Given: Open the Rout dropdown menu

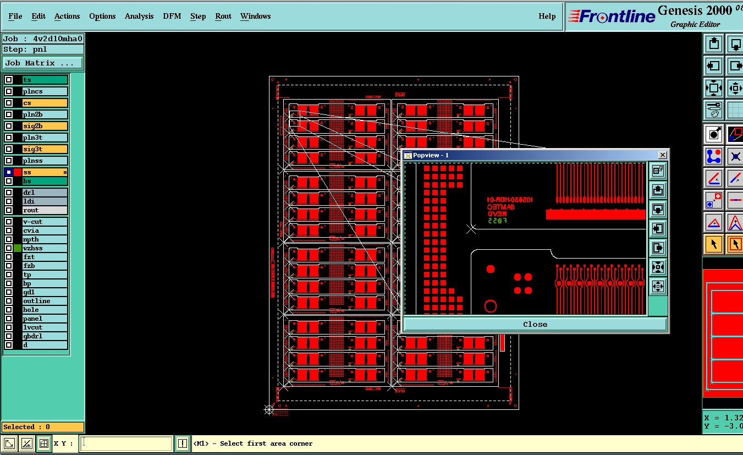Looking at the screenshot, I should [223, 16].
